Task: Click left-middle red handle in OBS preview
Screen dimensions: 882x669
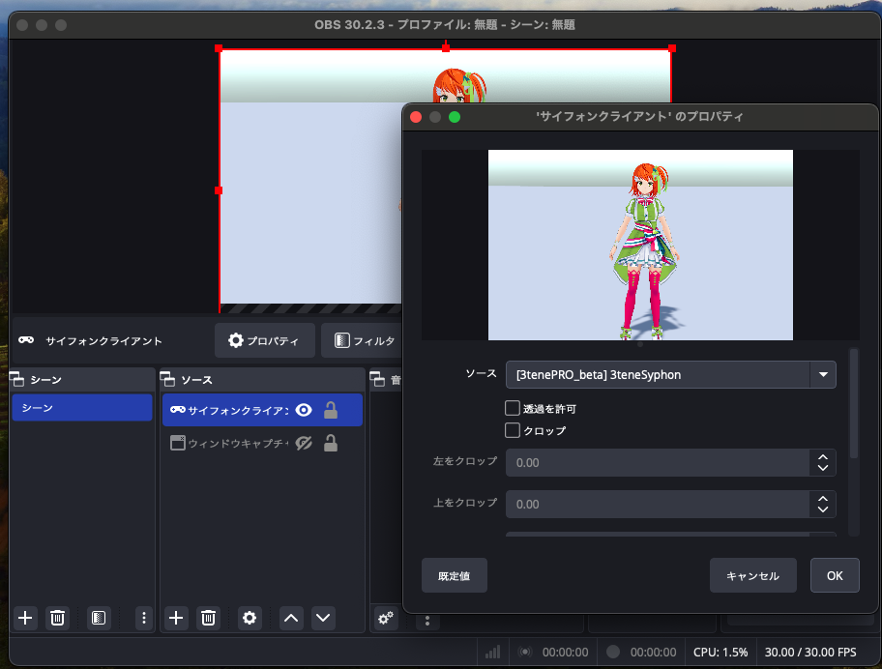Action: pos(219,190)
